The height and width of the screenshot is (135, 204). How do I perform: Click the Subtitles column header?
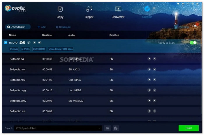pos(114,35)
